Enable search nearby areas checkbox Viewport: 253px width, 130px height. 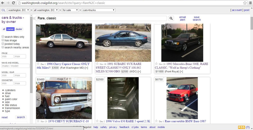click(x=3, y=47)
